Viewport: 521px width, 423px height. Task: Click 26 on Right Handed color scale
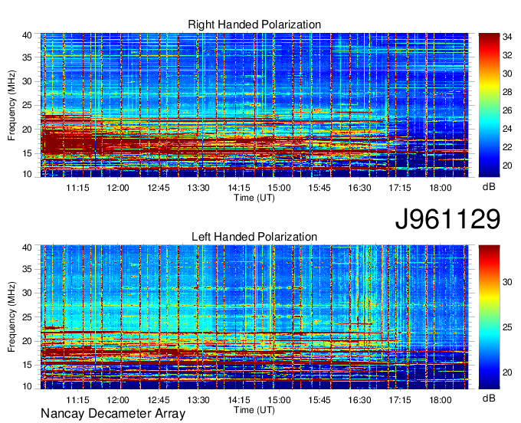507,110
